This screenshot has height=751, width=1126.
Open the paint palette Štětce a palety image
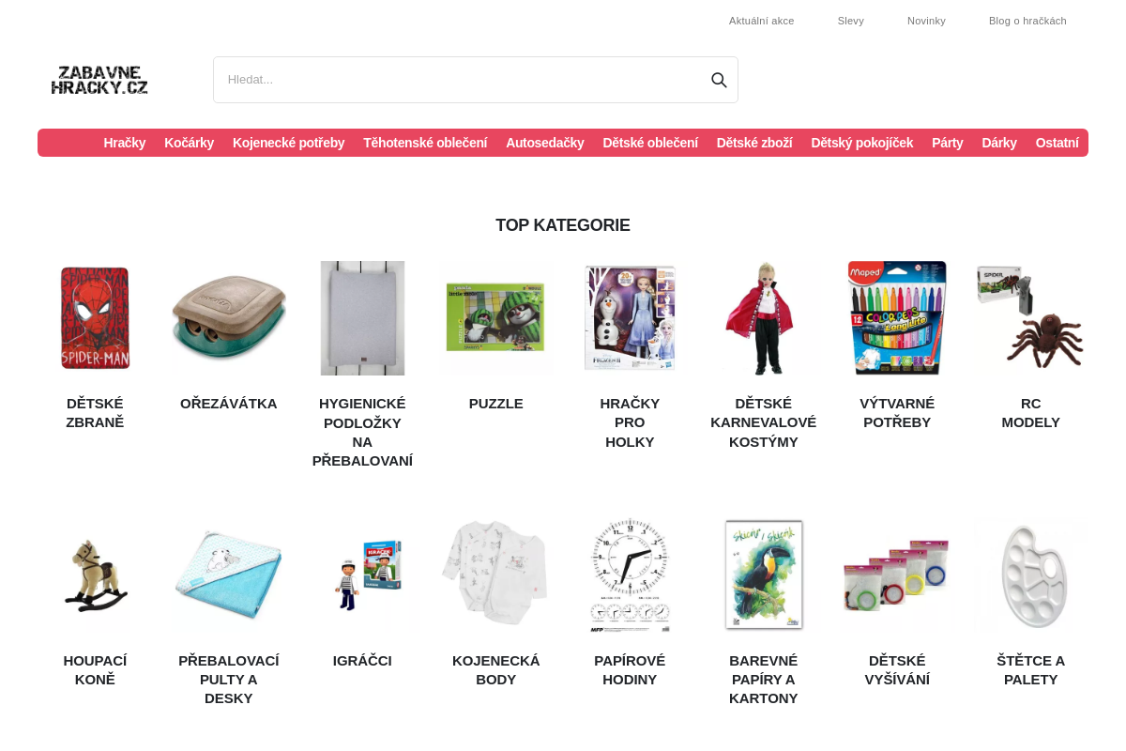(1031, 575)
